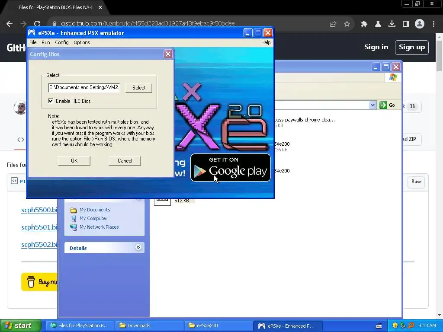The image size is (443, 332).
Task: Click OK in Config Bios dialog
Action: pos(74,161)
